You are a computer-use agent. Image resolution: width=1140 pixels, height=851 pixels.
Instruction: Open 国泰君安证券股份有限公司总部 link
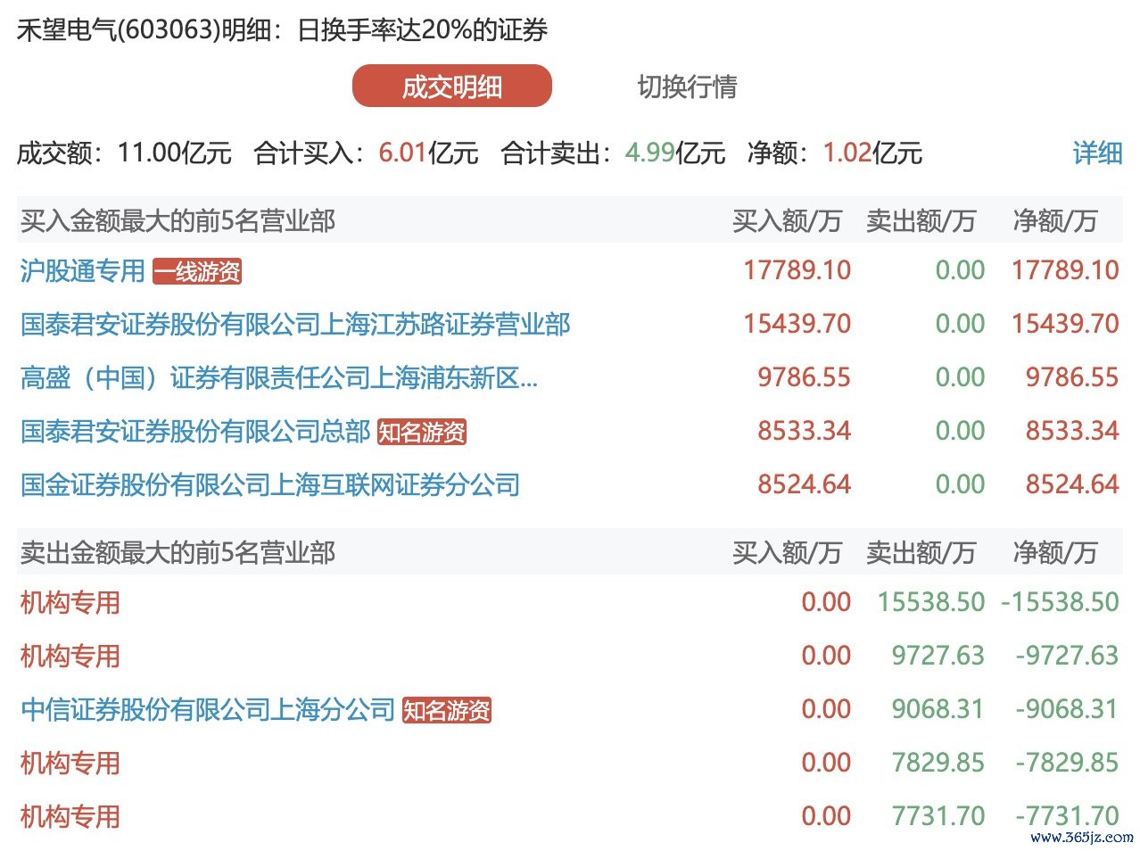195,431
